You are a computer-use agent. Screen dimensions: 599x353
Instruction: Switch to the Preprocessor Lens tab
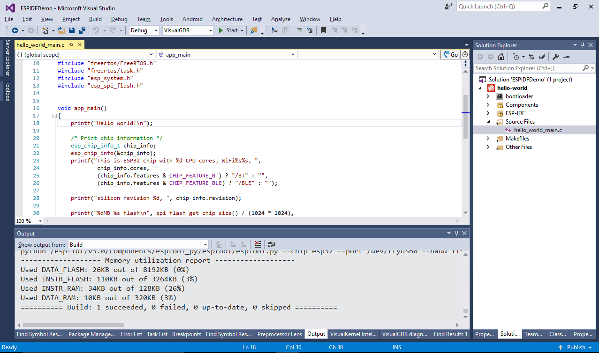[280, 334]
